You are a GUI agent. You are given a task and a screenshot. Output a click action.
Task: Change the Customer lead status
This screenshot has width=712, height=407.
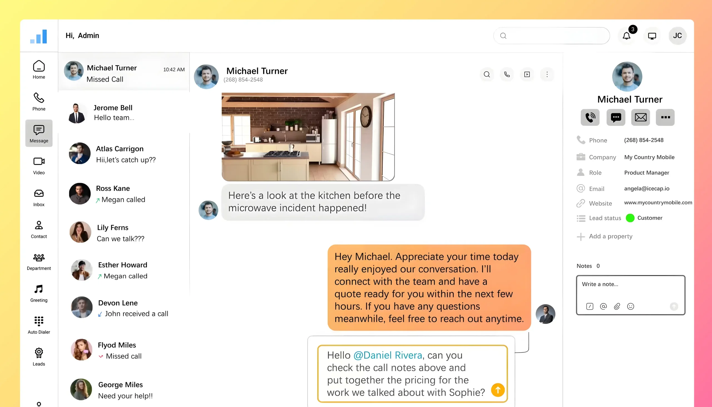coord(644,218)
